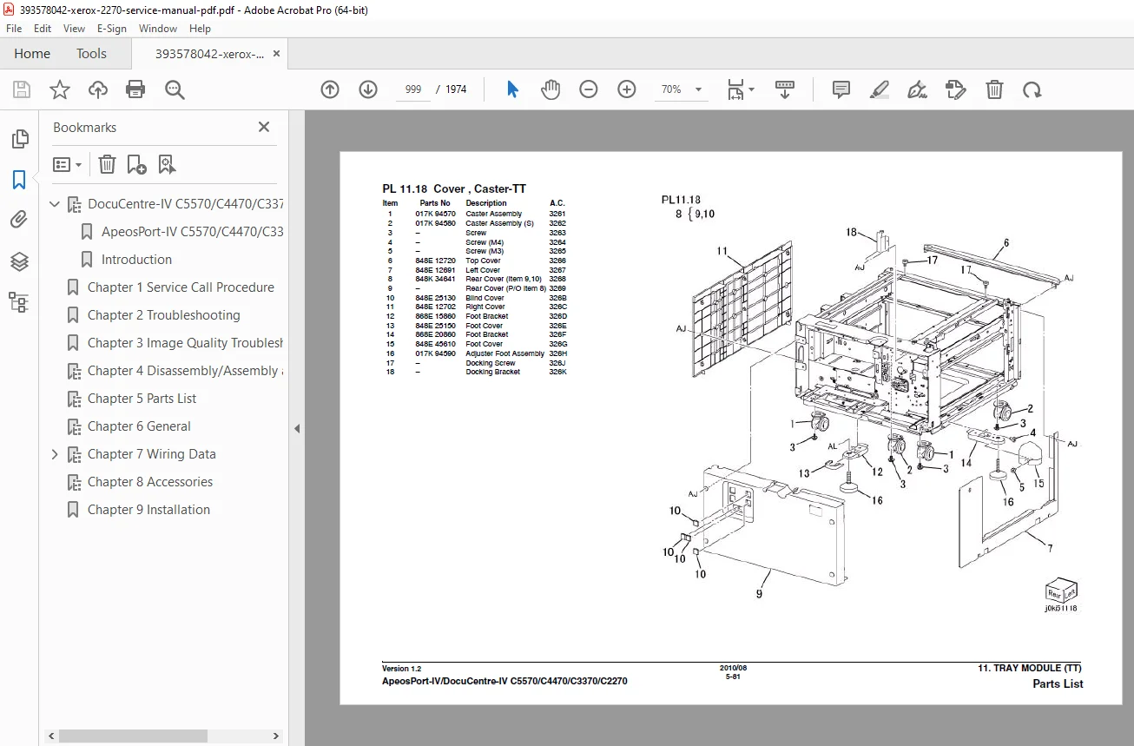
Task: Click the cloud upload icon
Action: 98,89
